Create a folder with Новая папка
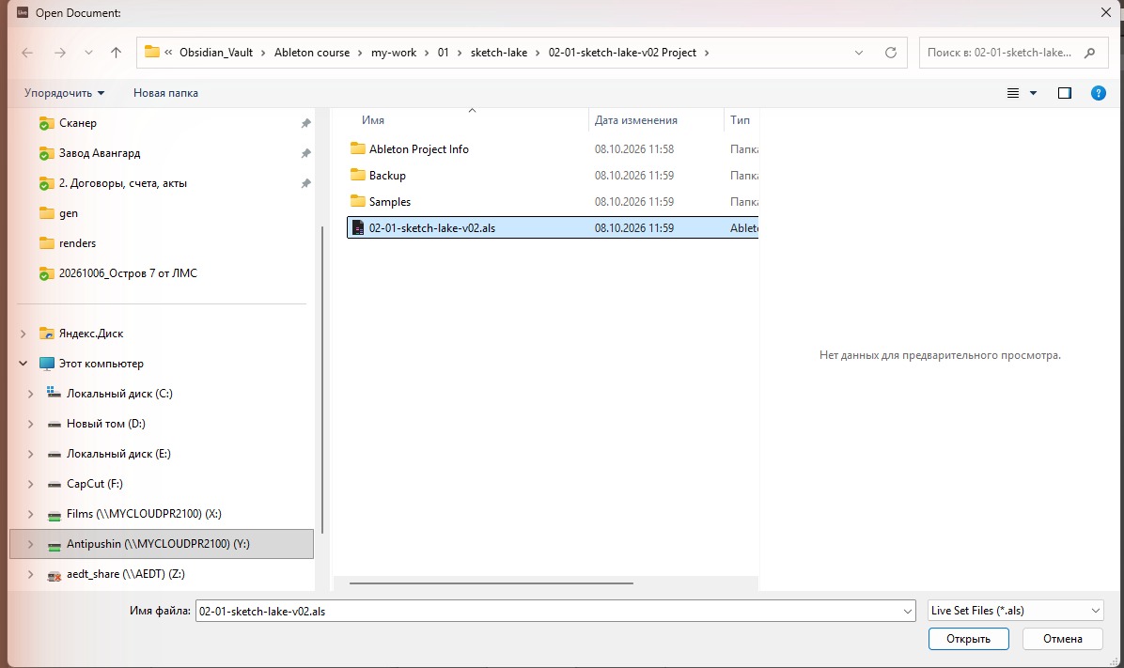The image size is (1124, 668). pyautogui.click(x=165, y=92)
